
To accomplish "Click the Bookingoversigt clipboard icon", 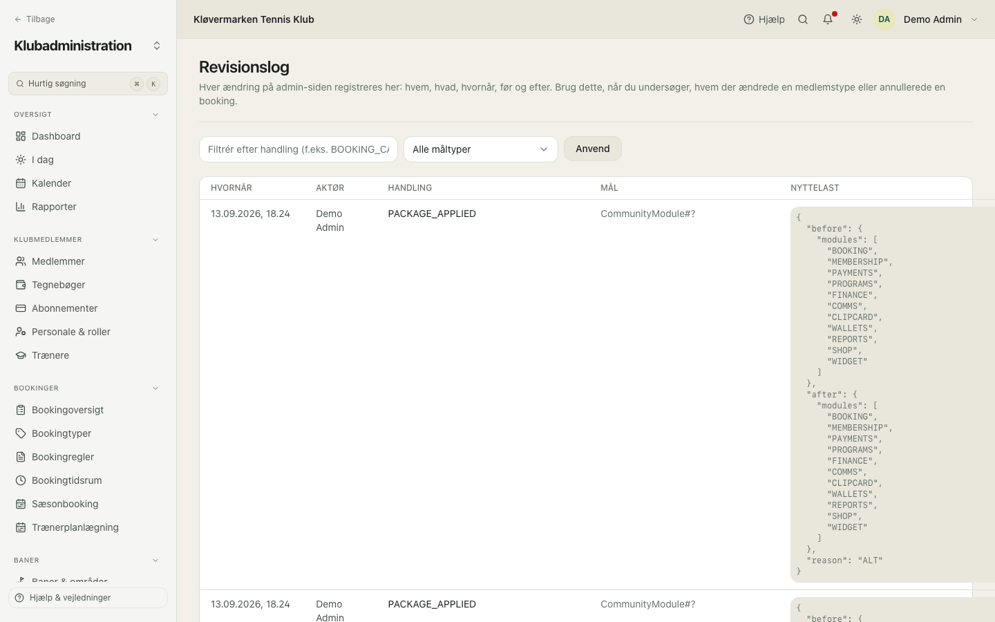I will [x=21, y=410].
